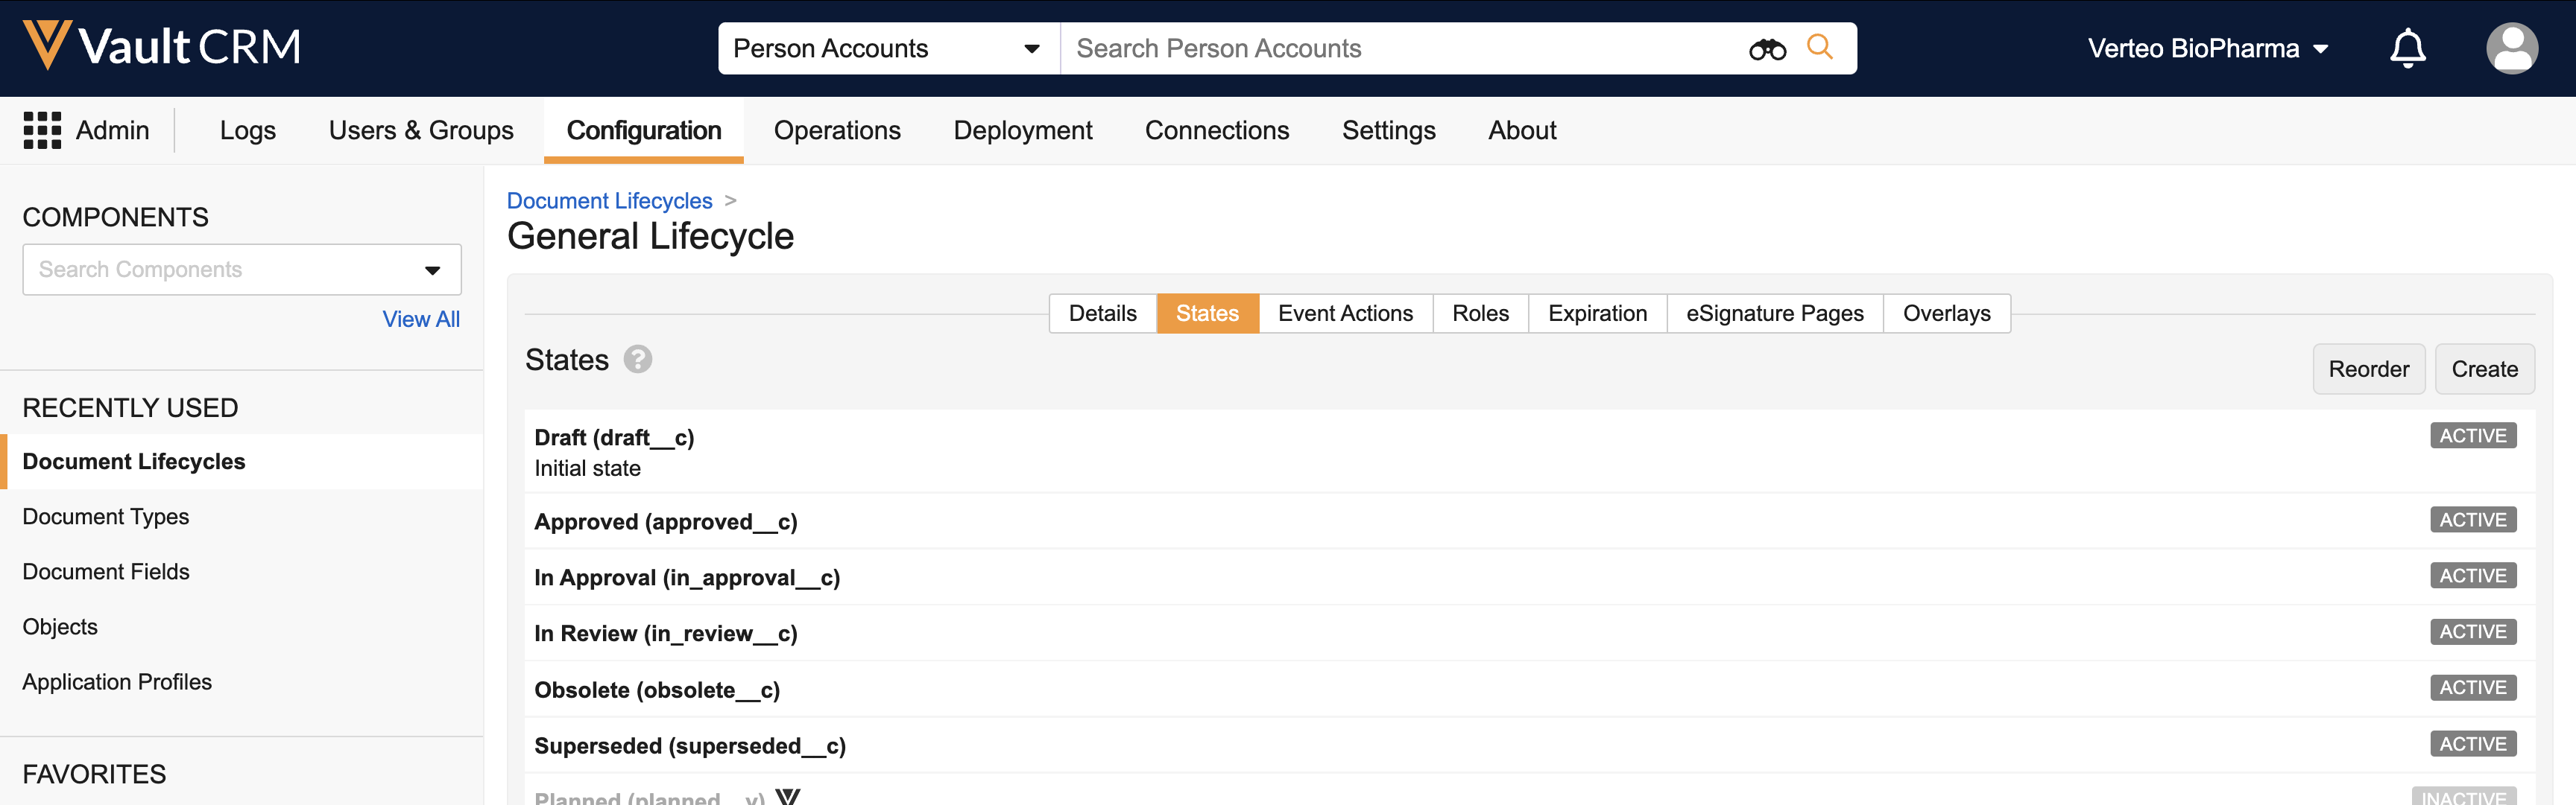Switch to the Operations tab
Image resolution: width=2576 pixels, height=805 pixels.
point(836,130)
